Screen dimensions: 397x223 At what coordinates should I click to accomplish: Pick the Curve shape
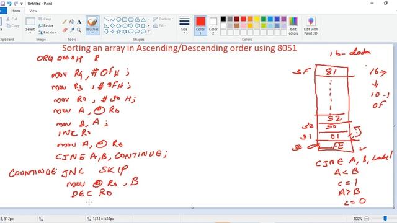point(112,20)
